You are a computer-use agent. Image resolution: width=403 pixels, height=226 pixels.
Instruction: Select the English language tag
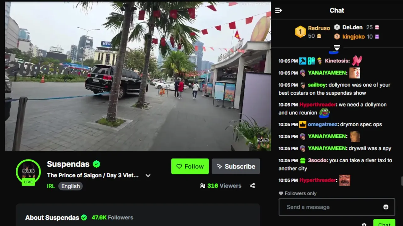click(71, 186)
